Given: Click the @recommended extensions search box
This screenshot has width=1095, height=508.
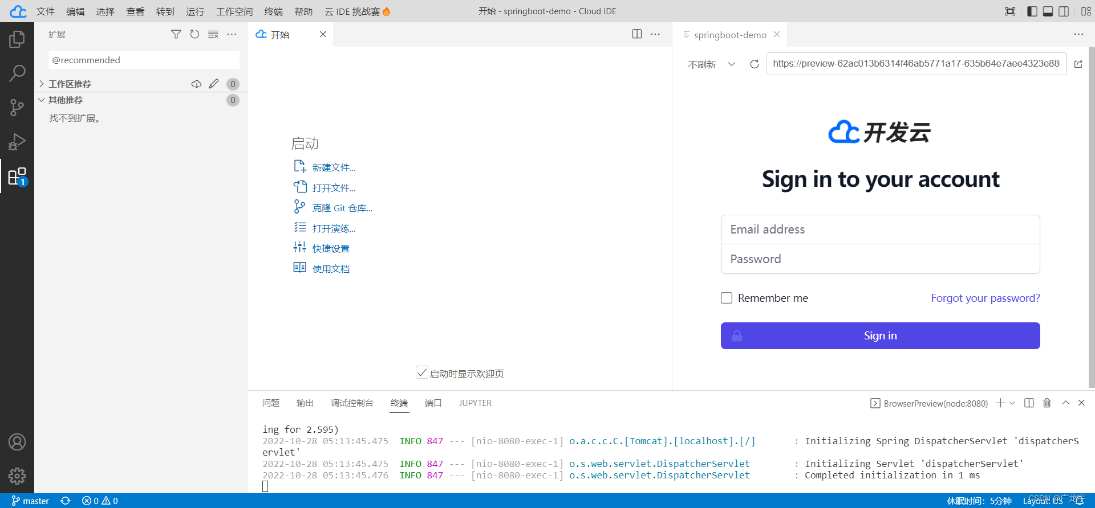Looking at the screenshot, I should click(144, 60).
